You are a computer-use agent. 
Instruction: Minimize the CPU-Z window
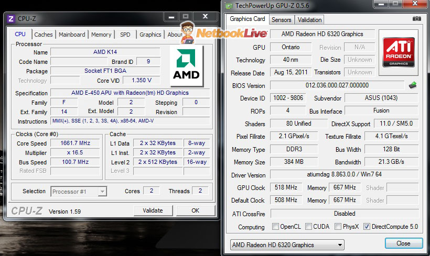coord(171,17)
